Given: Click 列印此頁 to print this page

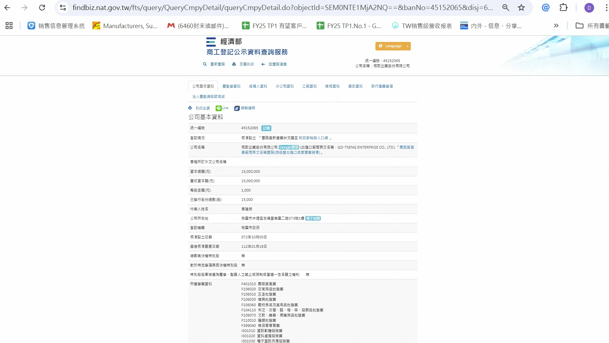Looking at the screenshot, I should 199,108.
